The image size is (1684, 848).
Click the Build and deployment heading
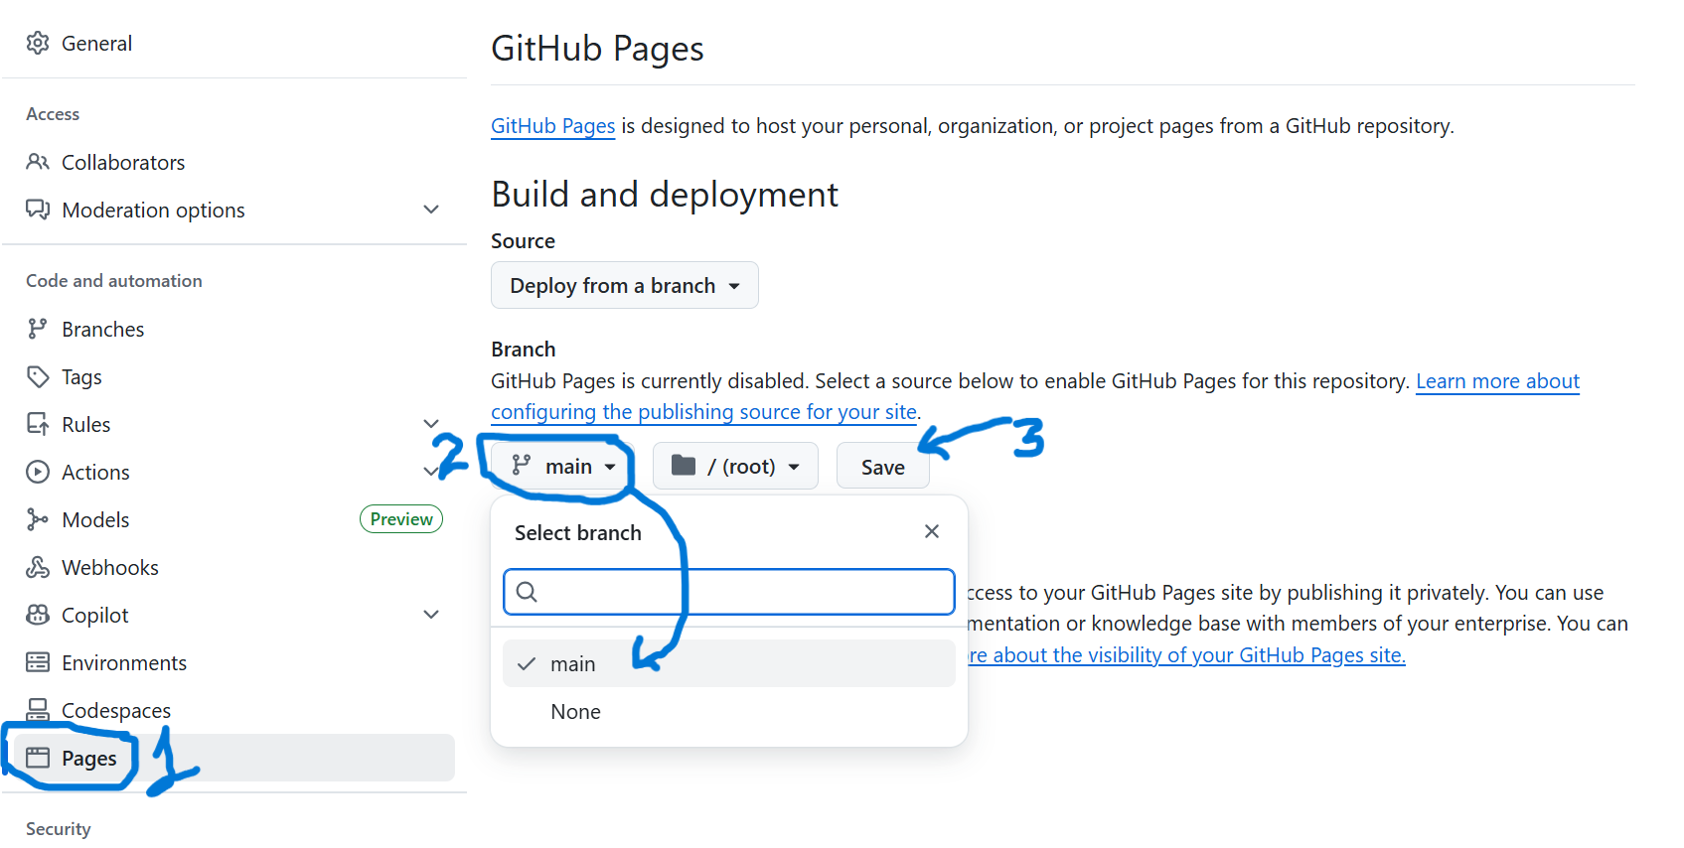665,195
